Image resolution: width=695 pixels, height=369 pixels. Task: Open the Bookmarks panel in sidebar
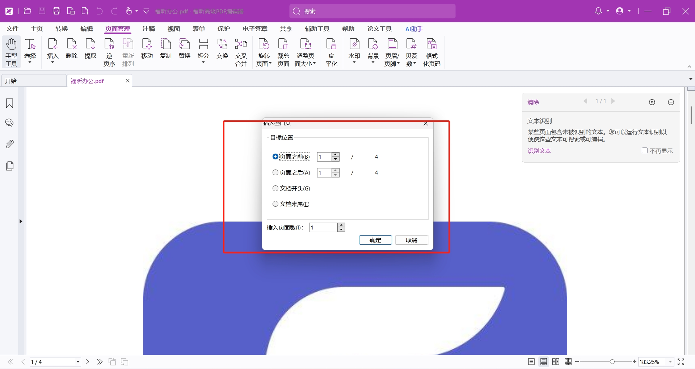tap(10, 103)
